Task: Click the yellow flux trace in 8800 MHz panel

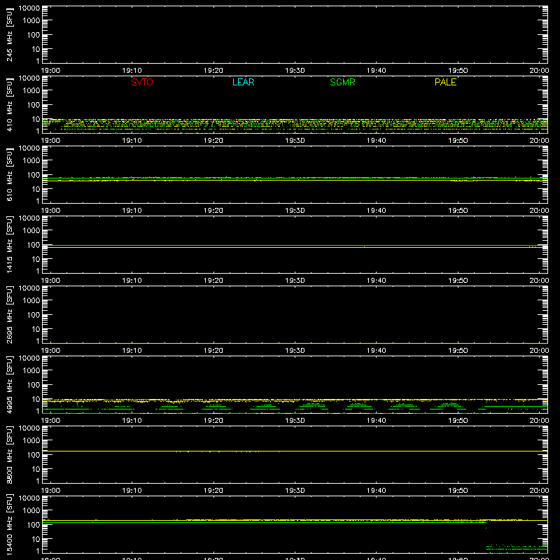Action: pyautogui.click(x=295, y=451)
